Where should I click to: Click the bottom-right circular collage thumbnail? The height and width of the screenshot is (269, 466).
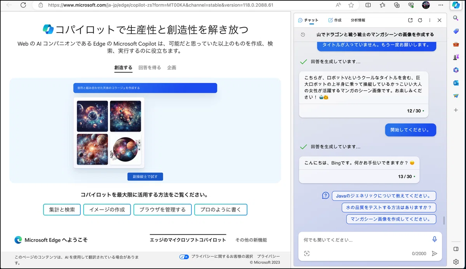[125, 149]
